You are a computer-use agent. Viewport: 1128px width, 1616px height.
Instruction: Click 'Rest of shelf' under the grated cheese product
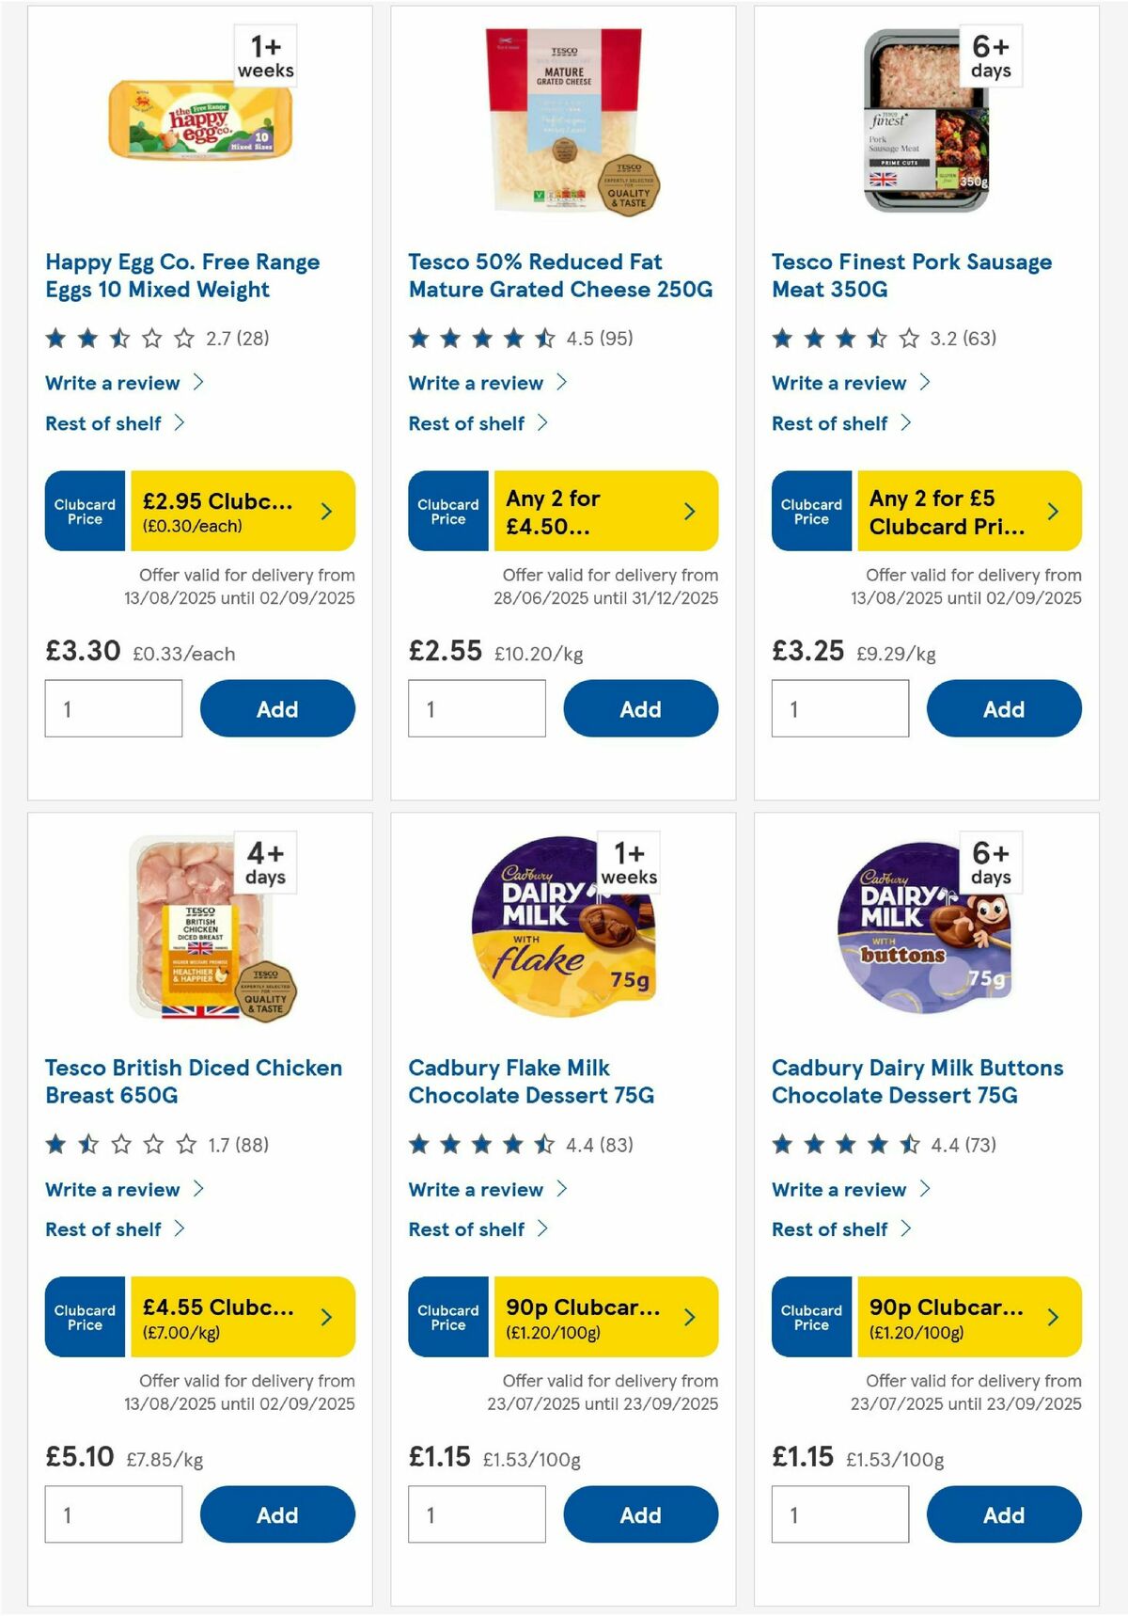point(465,423)
